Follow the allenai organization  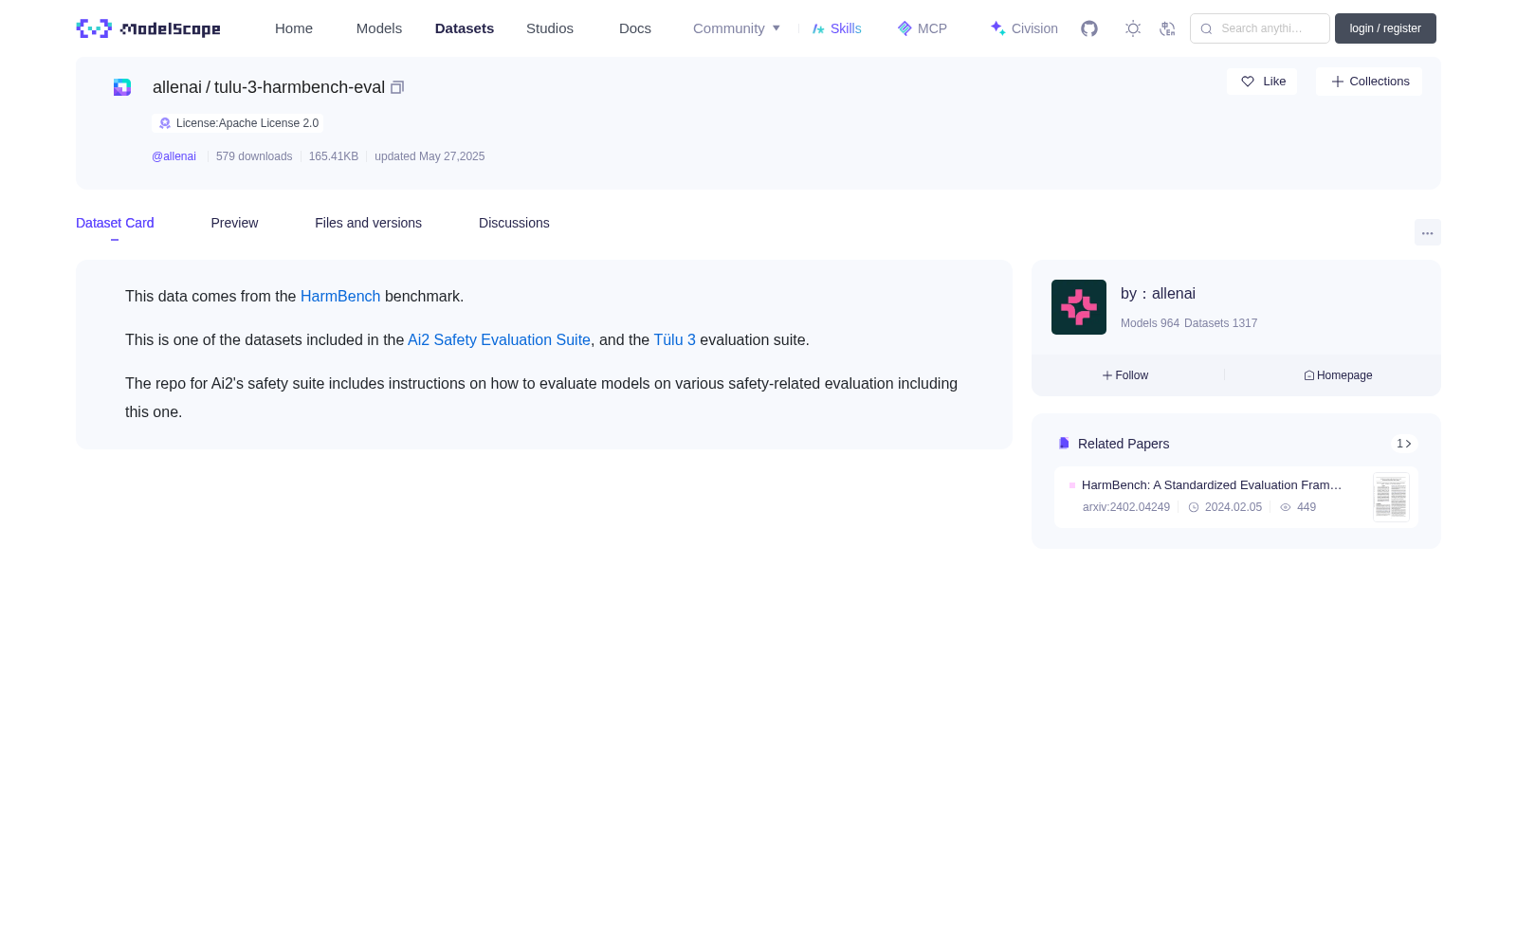[x=1125, y=375]
